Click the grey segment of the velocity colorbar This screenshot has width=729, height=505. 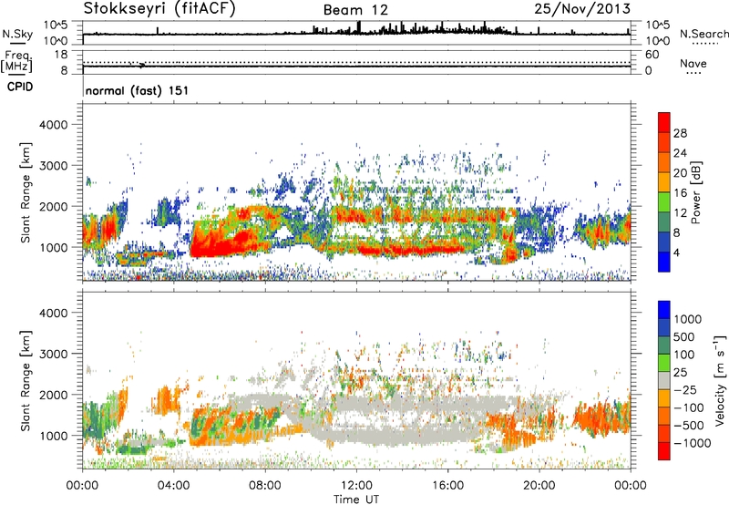[664, 380]
